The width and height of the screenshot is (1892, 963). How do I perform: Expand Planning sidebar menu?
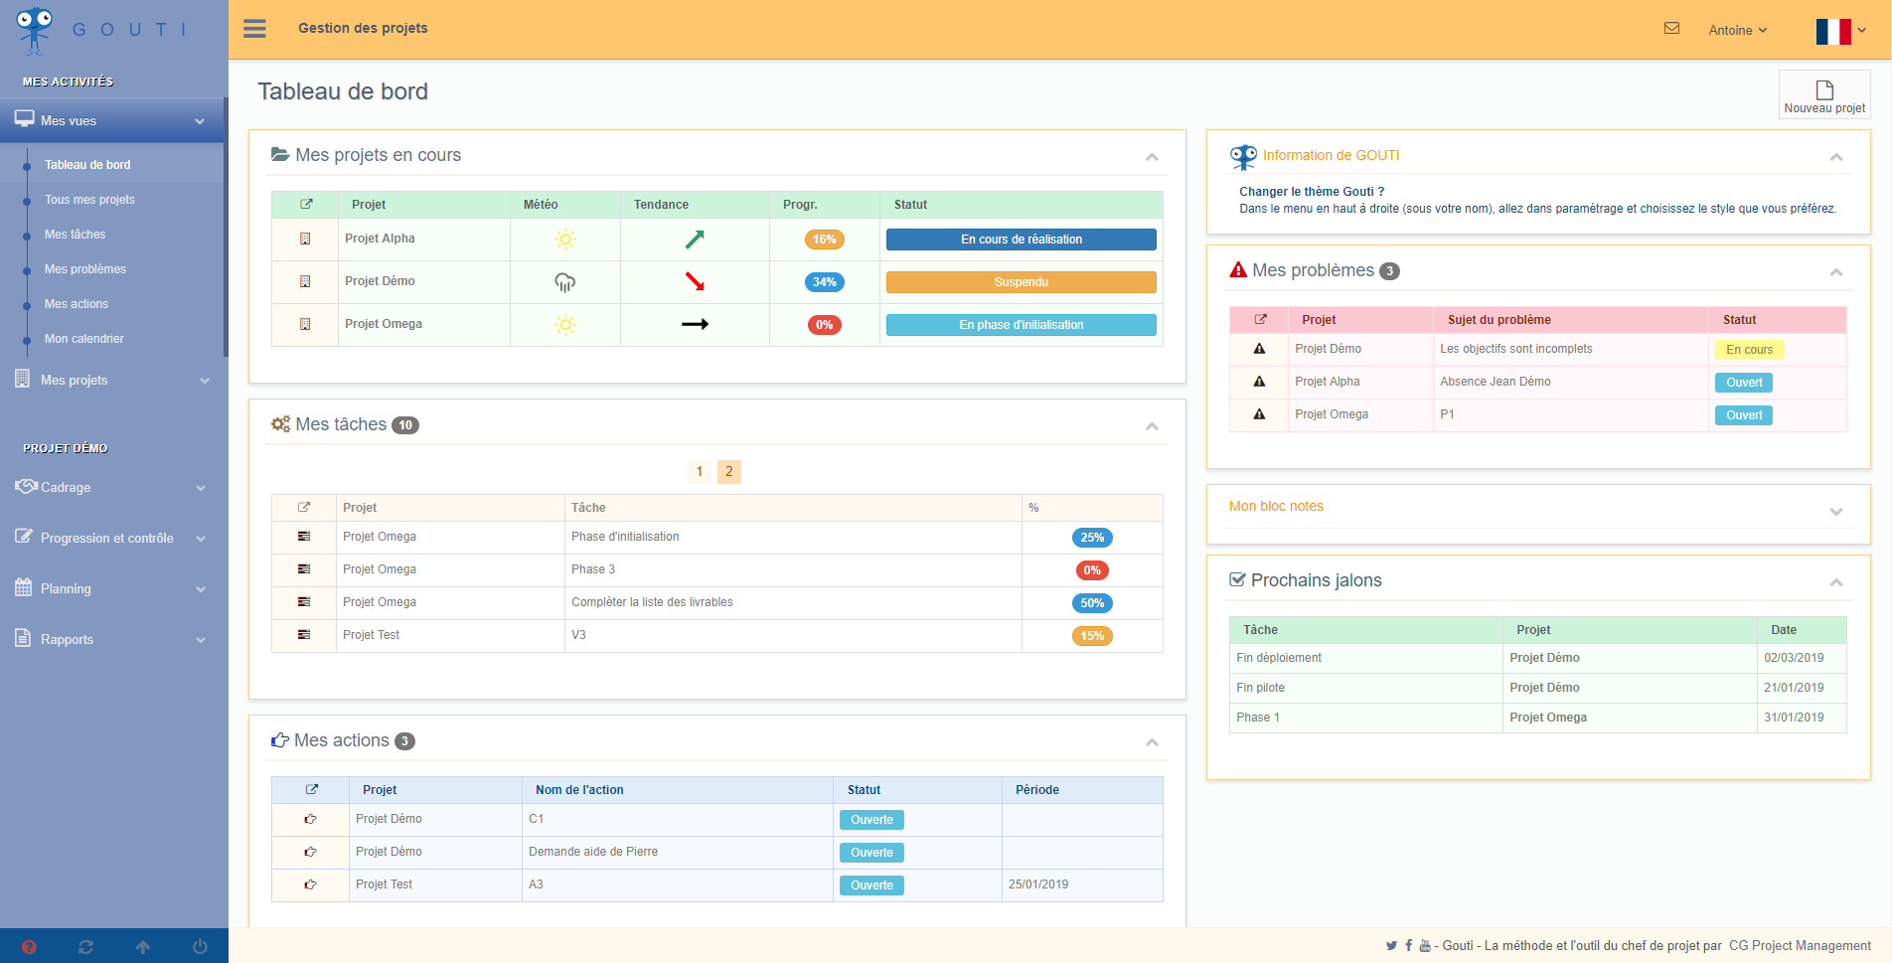click(111, 589)
